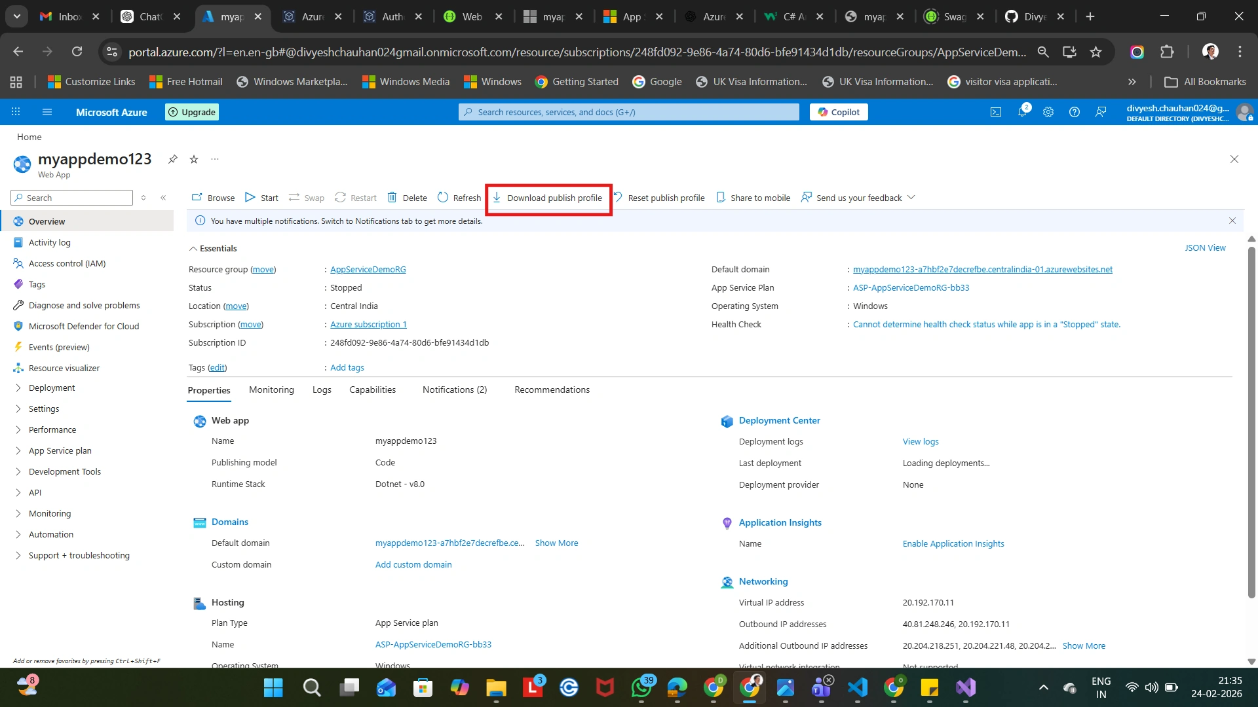Start the web app
This screenshot has width=1258, height=707.
pos(261,198)
